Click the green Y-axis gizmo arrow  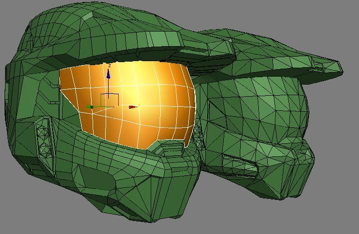[90, 107]
